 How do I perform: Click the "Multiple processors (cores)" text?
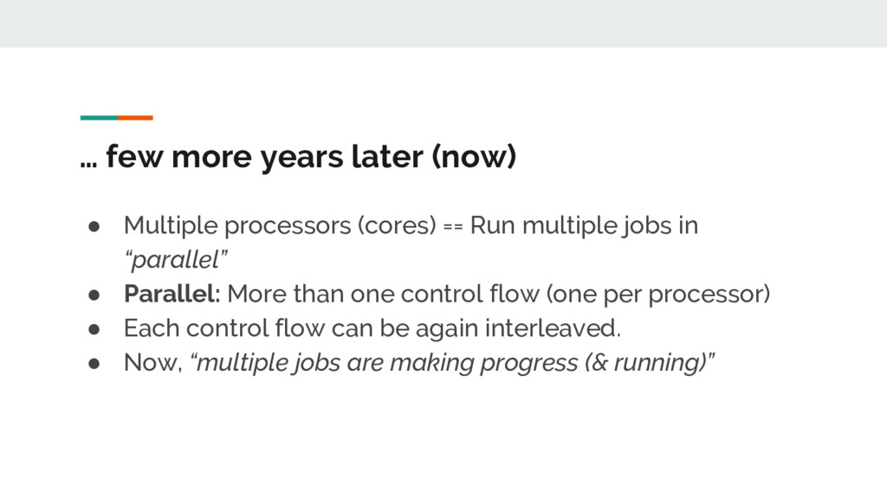click(x=280, y=226)
